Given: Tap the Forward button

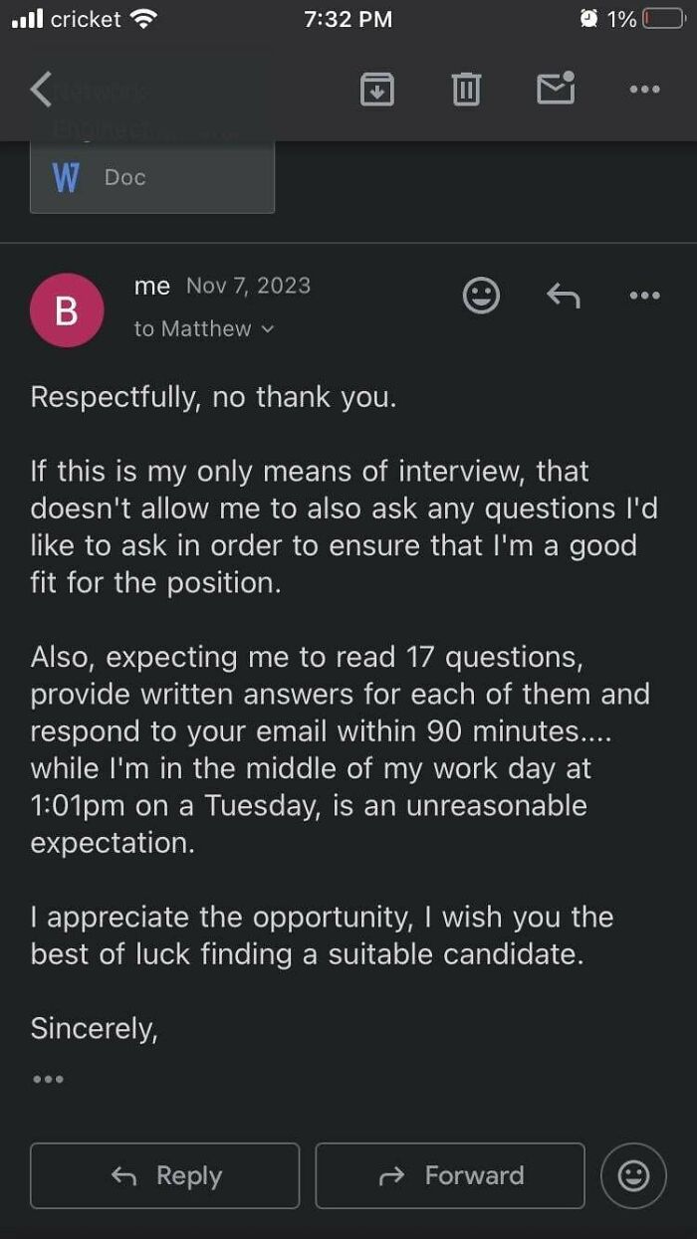Looking at the screenshot, I should click(449, 1175).
